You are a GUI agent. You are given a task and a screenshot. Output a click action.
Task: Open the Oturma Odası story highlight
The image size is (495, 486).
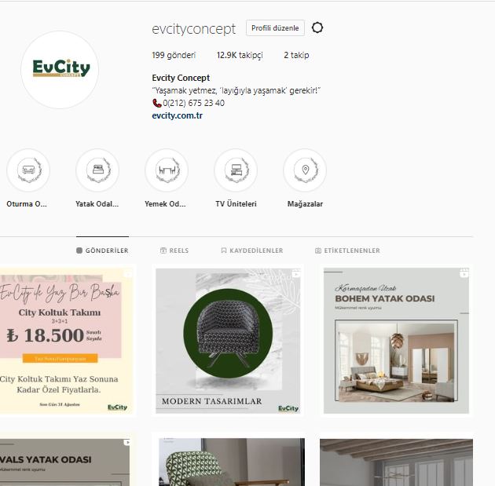[x=28, y=170]
